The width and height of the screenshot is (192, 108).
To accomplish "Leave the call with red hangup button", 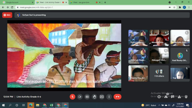I will point(117,97).
